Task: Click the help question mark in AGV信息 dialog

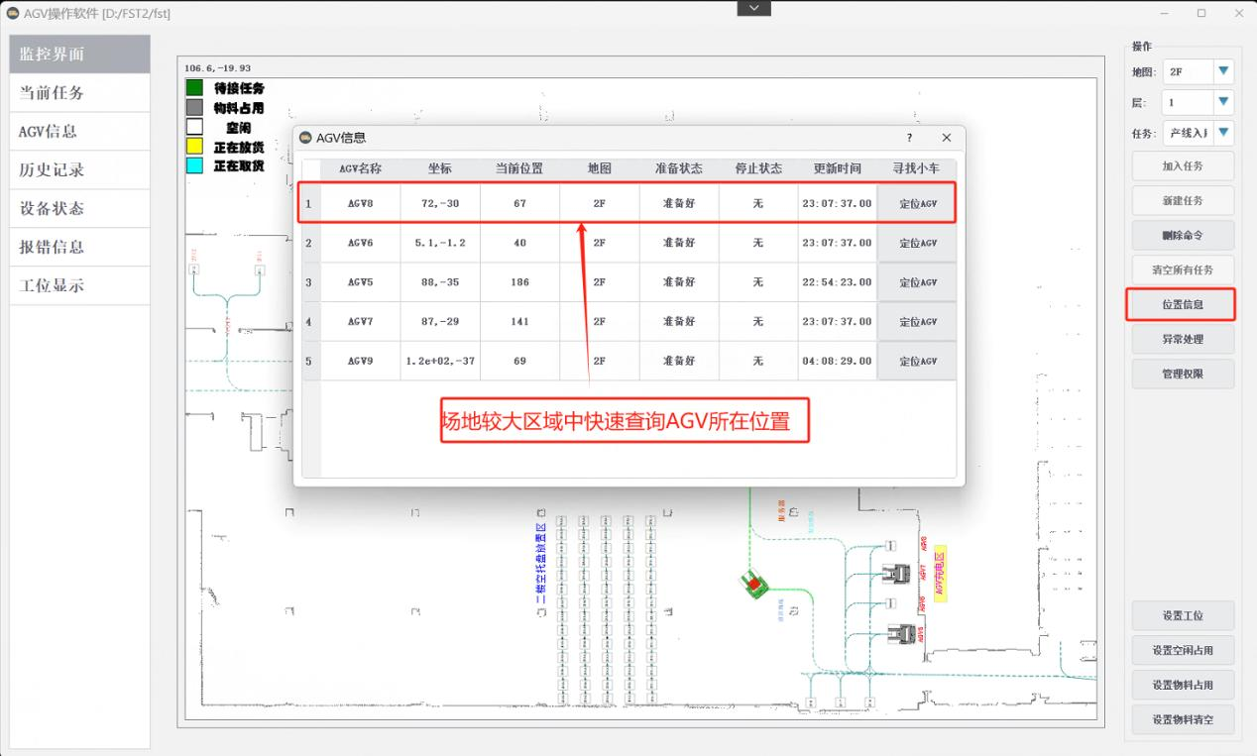Action: (909, 138)
